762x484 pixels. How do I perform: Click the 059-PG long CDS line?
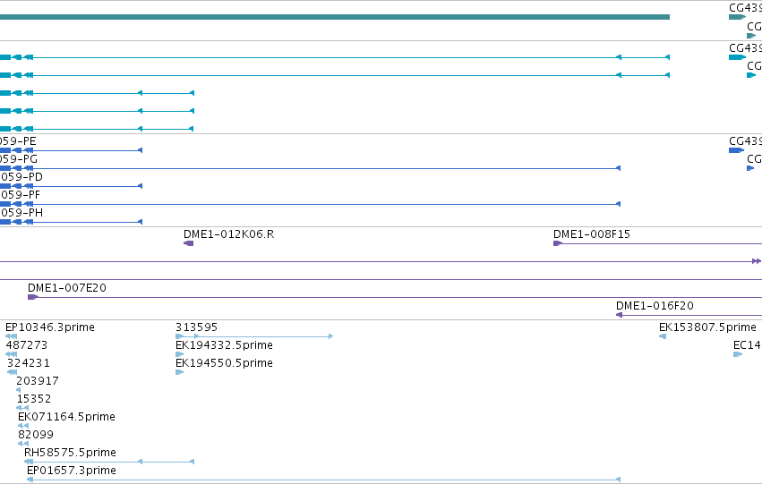click(310, 168)
